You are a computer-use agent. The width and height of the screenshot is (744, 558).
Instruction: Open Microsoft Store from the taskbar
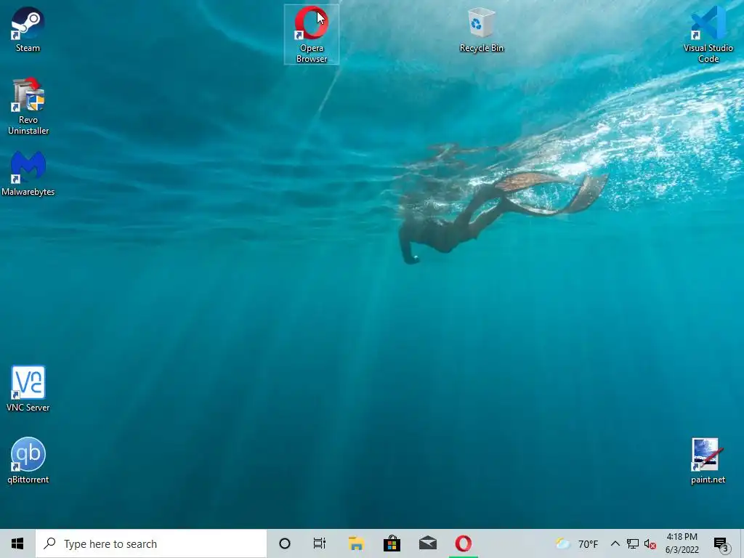(392, 543)
